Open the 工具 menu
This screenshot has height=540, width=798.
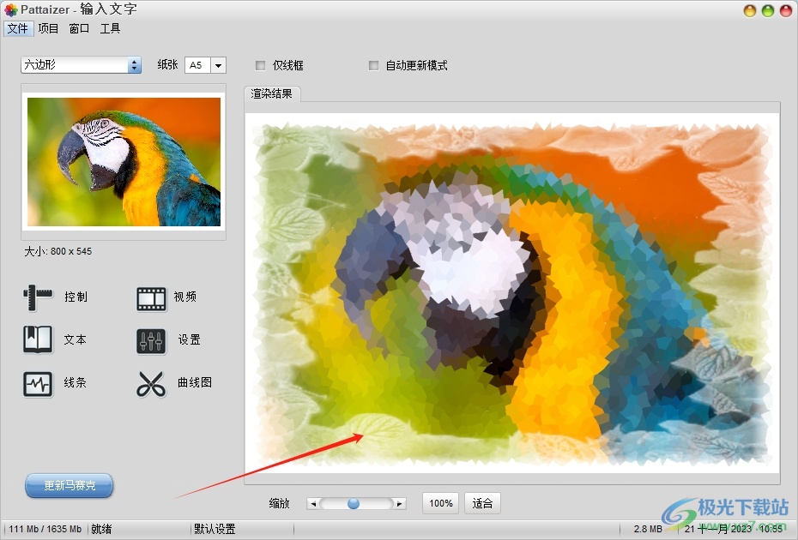click(x=110, y=28)
